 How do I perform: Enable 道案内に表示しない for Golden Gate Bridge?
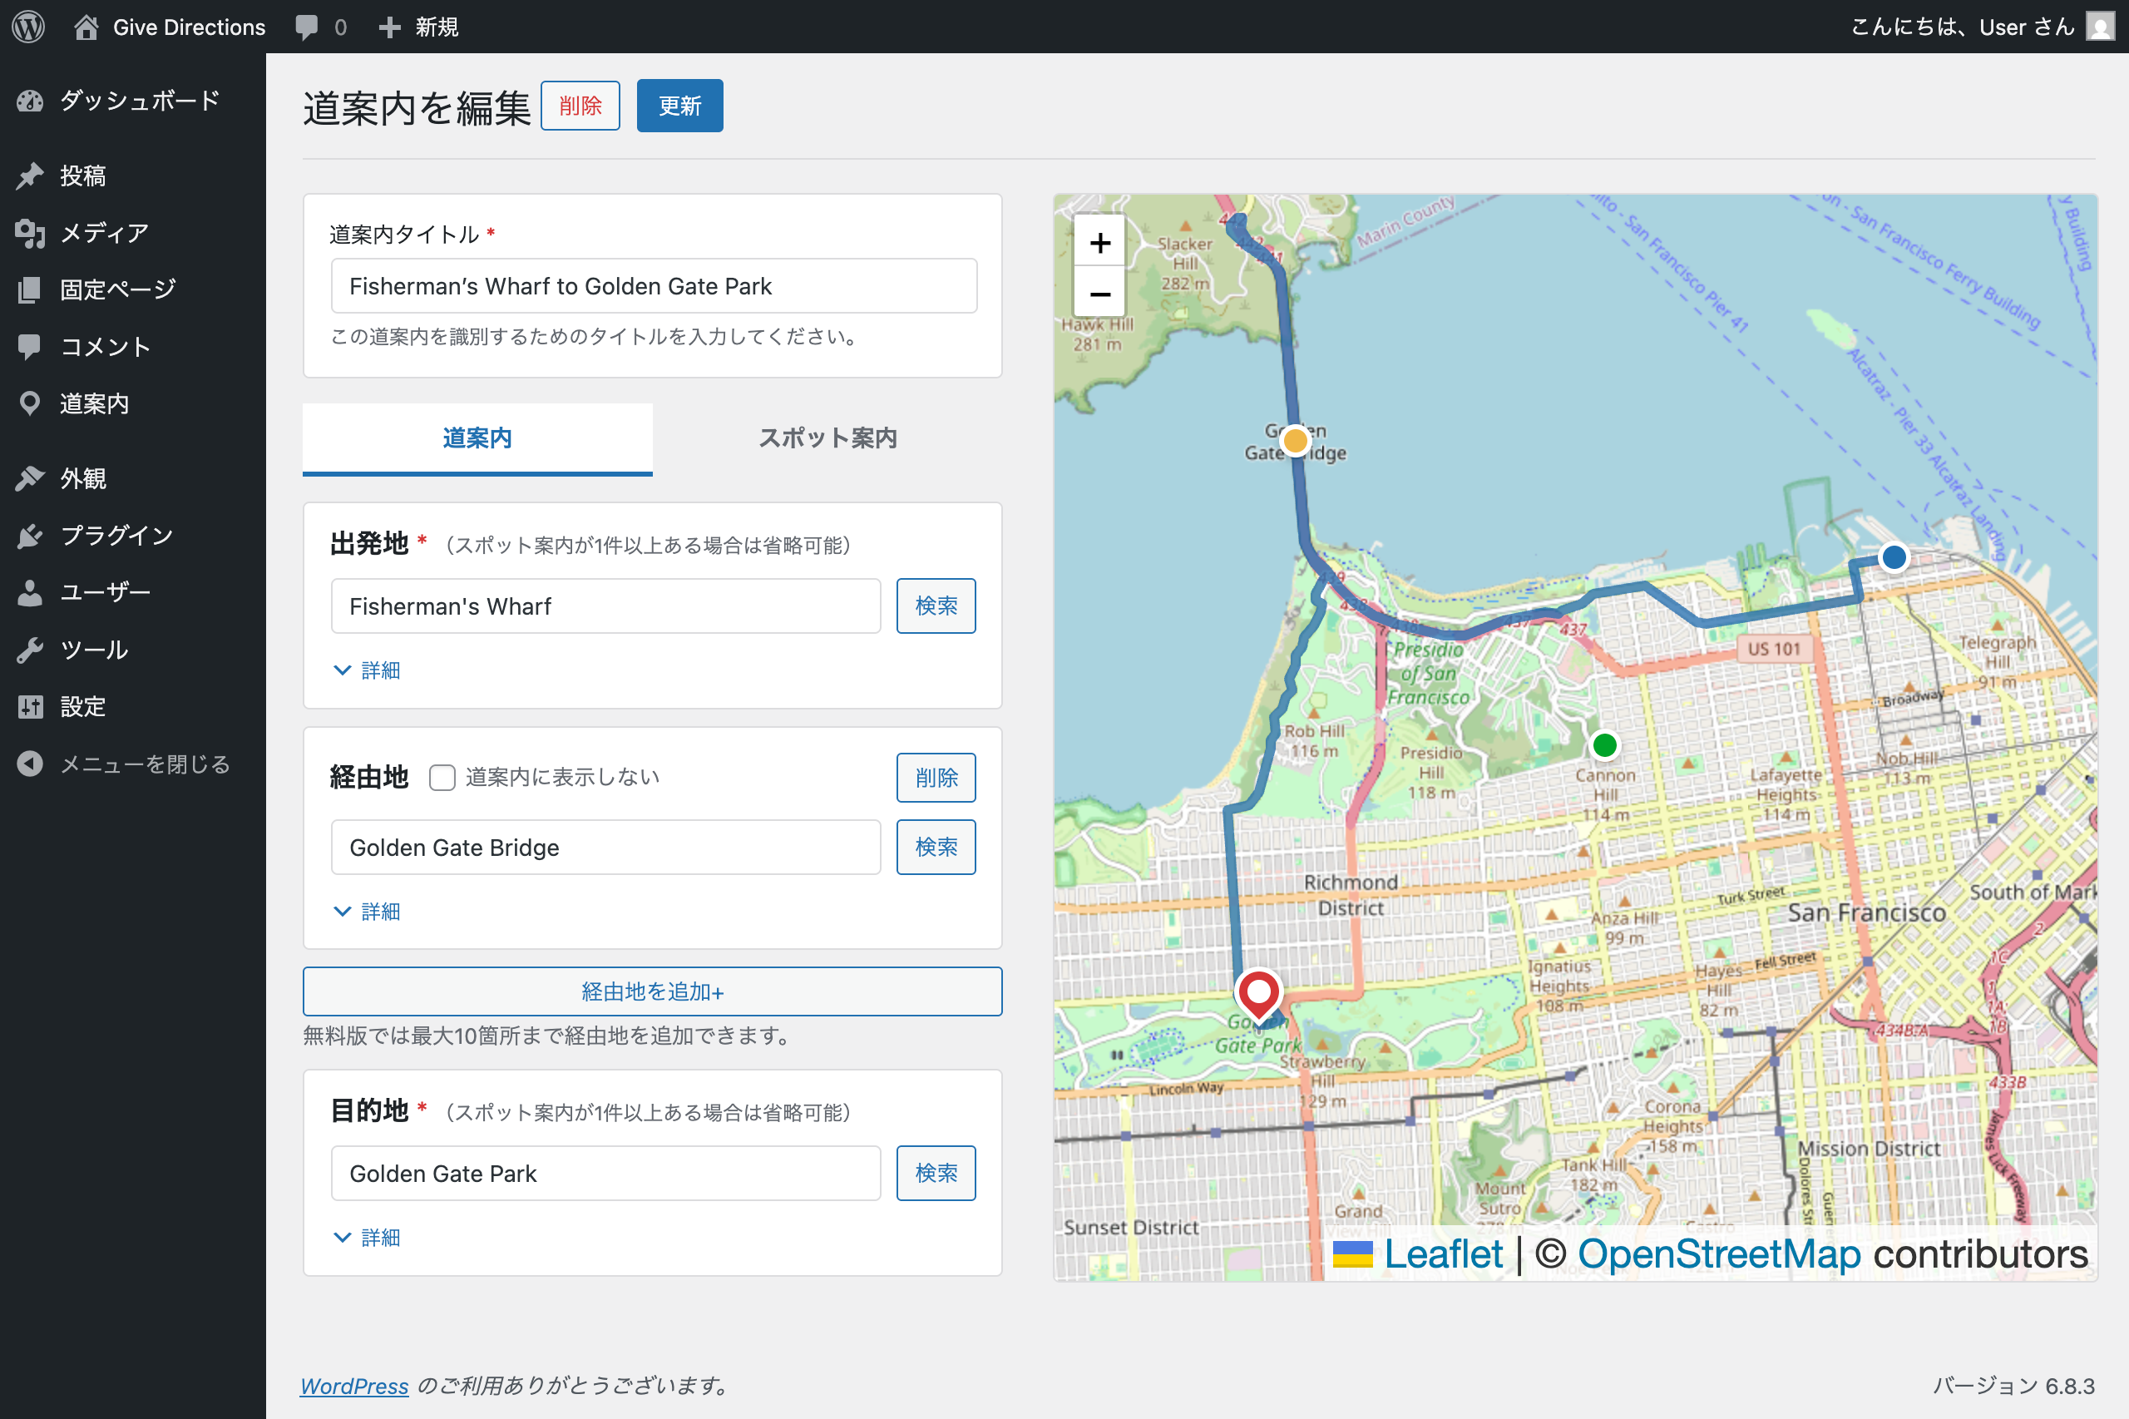tap(442, 778)
